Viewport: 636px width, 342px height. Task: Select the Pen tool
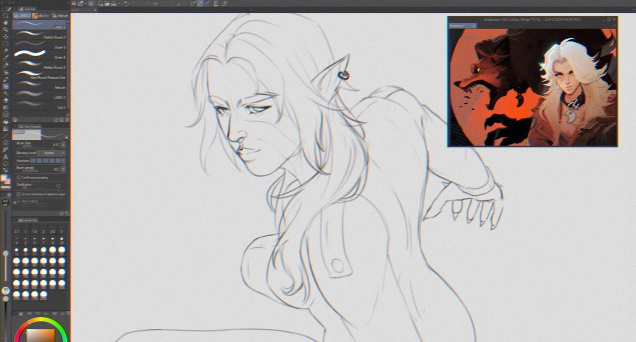point(5,65)
